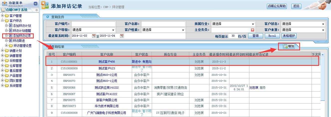331x117 pixels.
Task: Collapse the 功能菜单 sidebar with double-arrow icon
Action: [x=35, y=3]
